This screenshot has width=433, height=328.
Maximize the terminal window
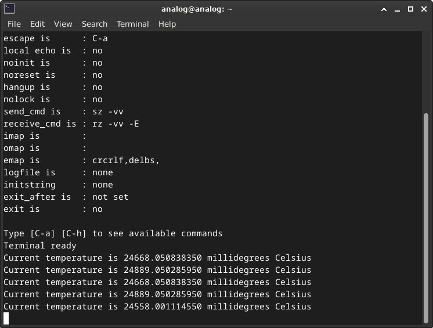pyautogui.click(x=410, y=9)
